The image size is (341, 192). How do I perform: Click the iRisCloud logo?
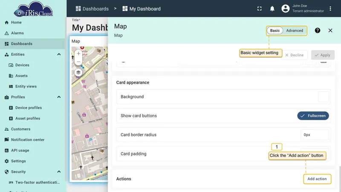pos(33,9)
